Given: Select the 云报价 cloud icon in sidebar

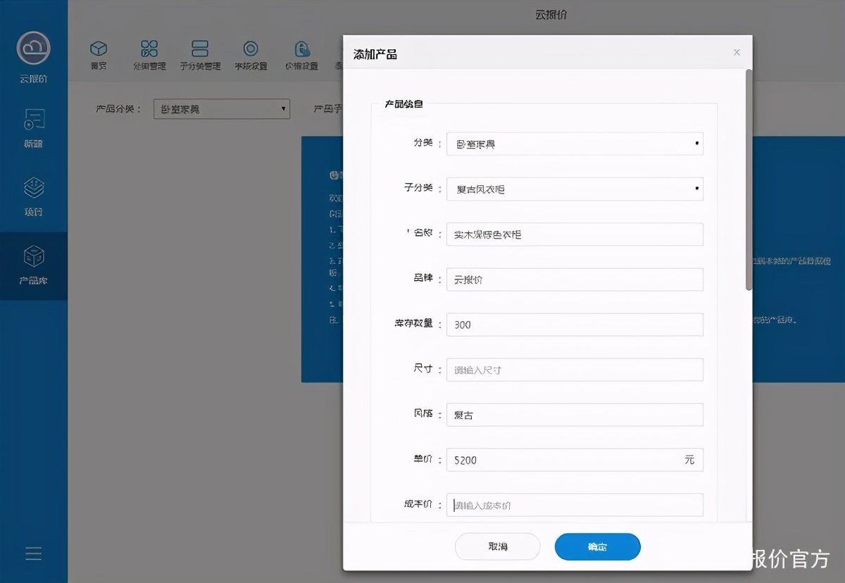Looking at the screenshot, I should coord(33,49).
